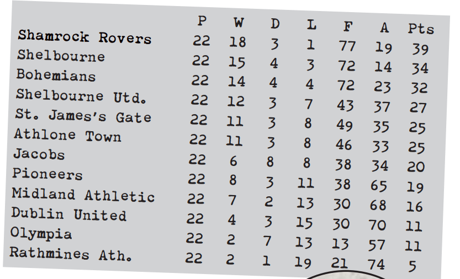
Task: Click the W column header
Action: click(239, 23)
